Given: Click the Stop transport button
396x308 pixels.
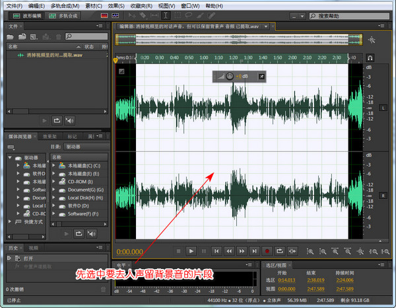Looking at the screenshot, I should [178, 251].
